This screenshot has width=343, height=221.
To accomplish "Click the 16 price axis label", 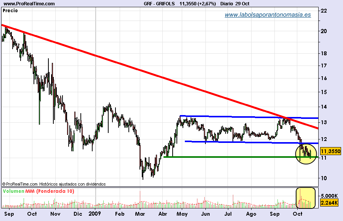I will pos(324,78).
